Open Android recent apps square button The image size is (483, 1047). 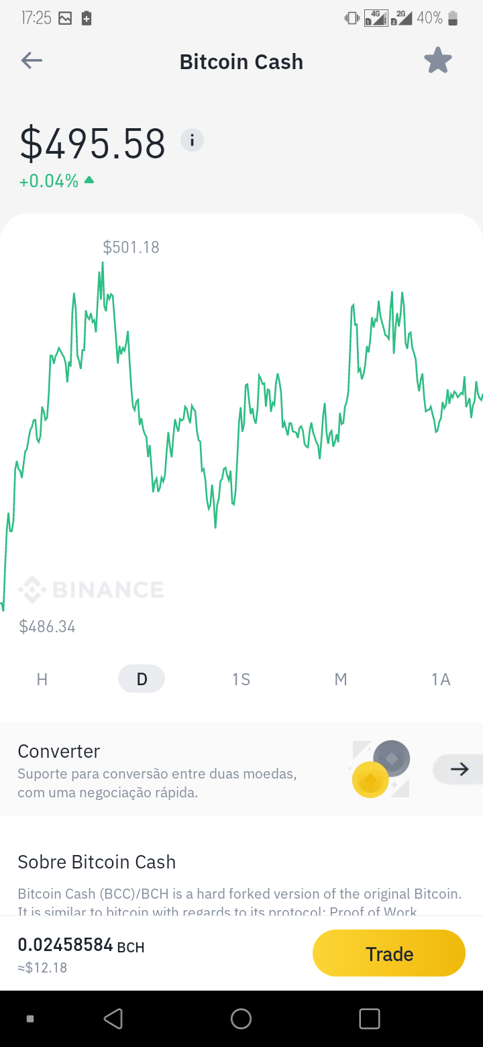pos(370,1019)
